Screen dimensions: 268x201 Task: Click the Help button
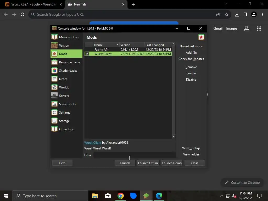(x=62, y=163)
